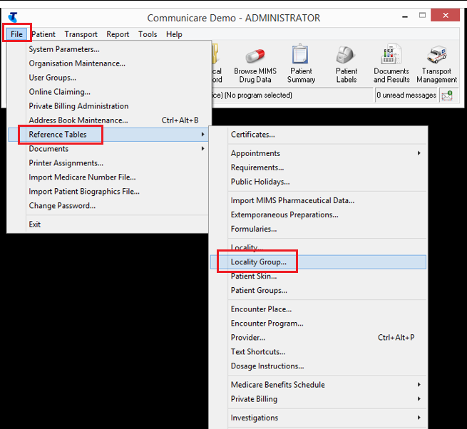The image size is (467, 429).
Task: Open Certificates... in Reference Tables submenu
Action: click(x=318, y=135)
